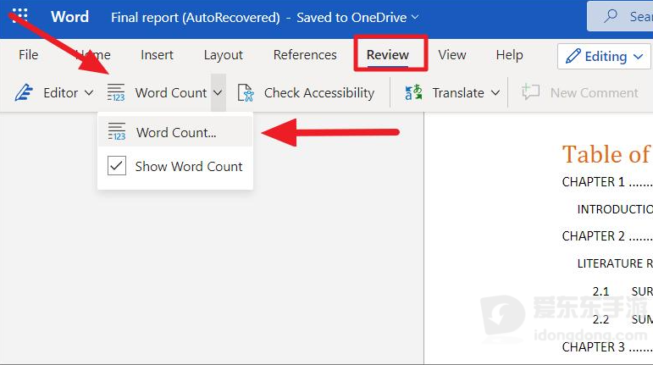The image size is (653, 365).
Task: Expand the Editor dropdown chevron
Action: [89, 92]
